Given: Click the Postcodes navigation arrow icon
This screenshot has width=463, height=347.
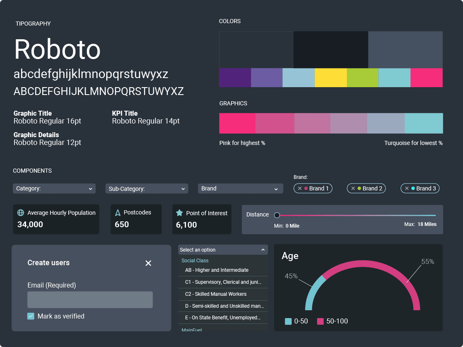Looking at the screenshot, I should (x=118, y=213).
